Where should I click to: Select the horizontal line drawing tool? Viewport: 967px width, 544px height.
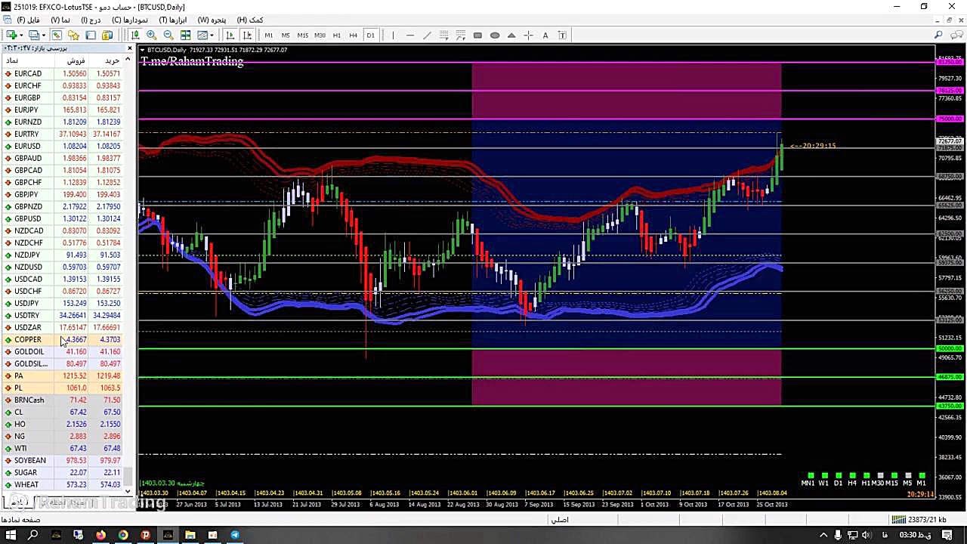pos(409,35)
